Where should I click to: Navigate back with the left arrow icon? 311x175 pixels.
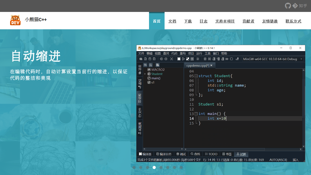[x=161, y=59]
